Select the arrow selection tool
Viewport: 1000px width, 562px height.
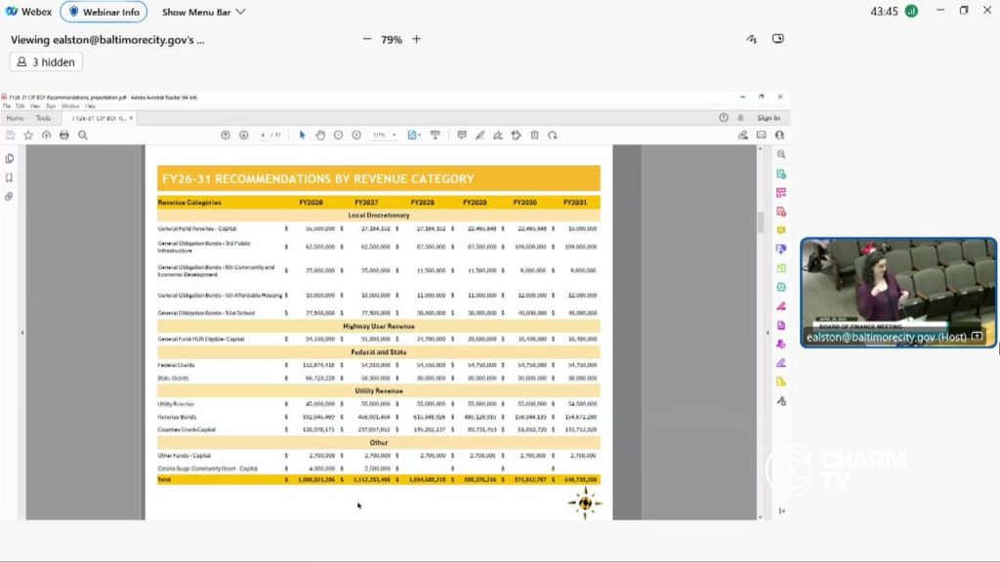tap(303, 135)
